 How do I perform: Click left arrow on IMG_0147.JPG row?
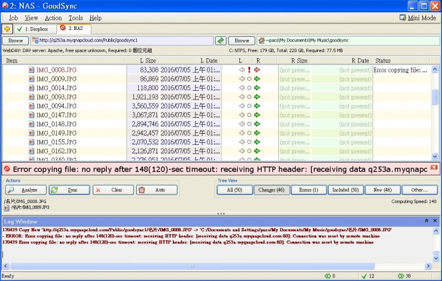pos(242,115)
